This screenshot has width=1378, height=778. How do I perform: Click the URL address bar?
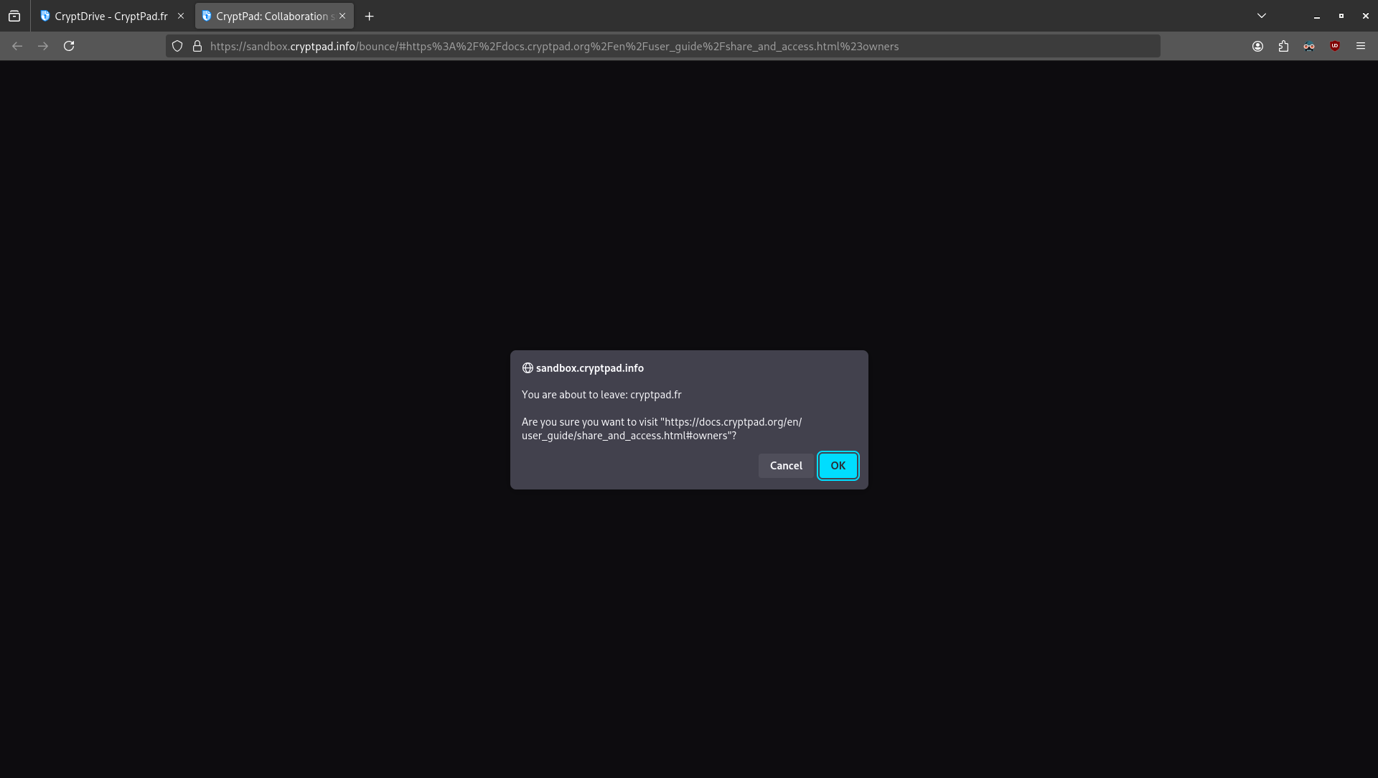(646, 46)
